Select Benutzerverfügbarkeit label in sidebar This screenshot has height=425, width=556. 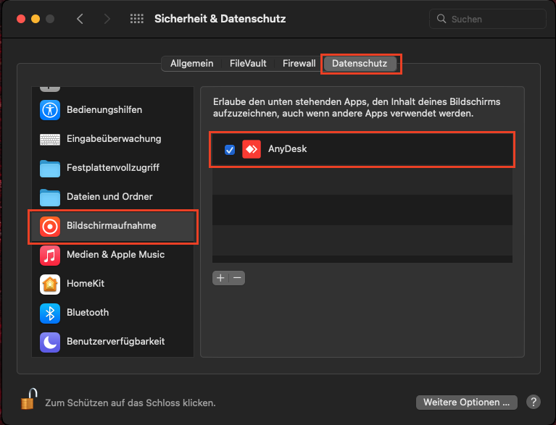tap(115, 342)
